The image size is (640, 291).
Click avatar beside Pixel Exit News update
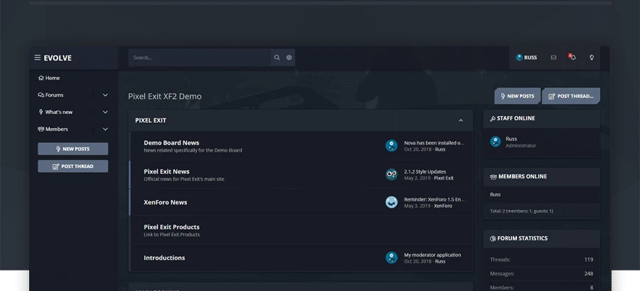coord(391,174)
